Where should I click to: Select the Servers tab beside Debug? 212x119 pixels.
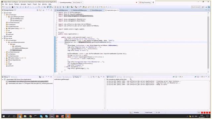click(x=14, y=77)
